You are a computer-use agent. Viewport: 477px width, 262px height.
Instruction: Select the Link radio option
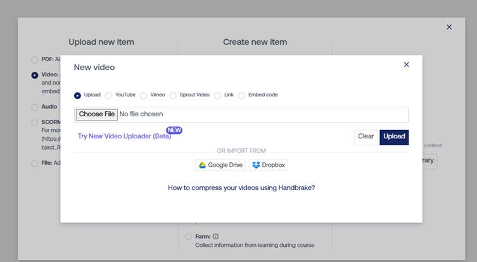pos(217,95)
